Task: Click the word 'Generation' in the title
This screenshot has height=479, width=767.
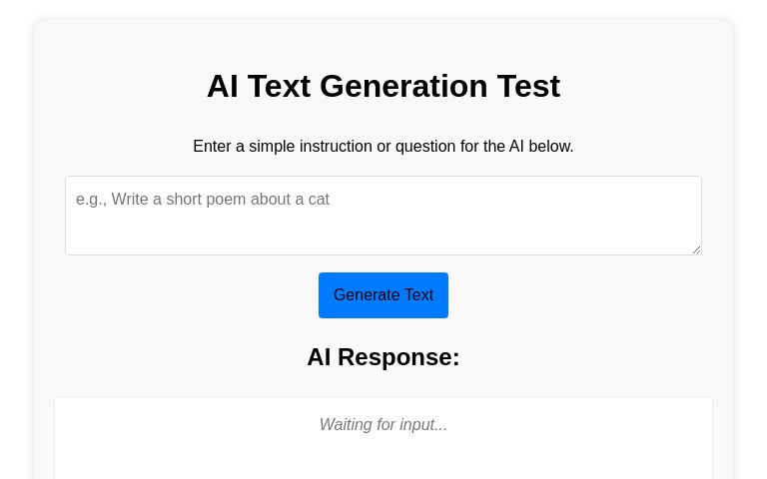Action: pos(403,87)
